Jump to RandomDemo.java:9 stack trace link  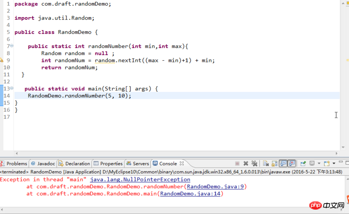215,186
